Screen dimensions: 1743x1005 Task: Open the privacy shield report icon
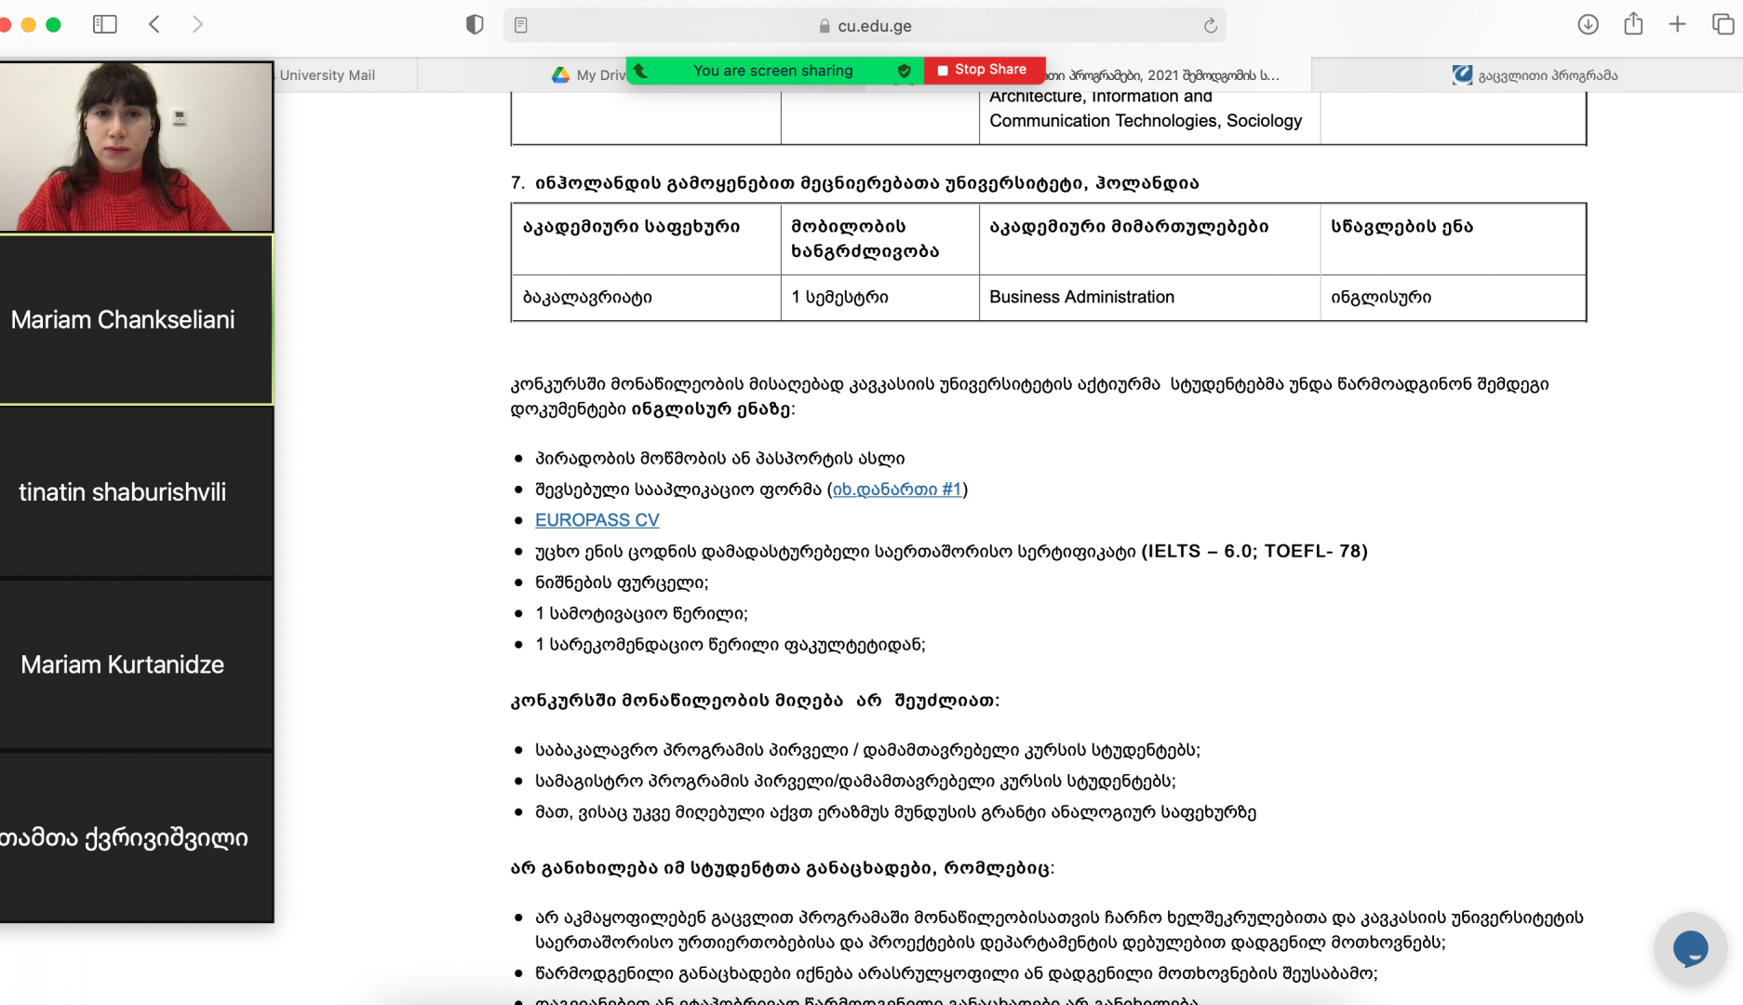(x=475, y=25)
